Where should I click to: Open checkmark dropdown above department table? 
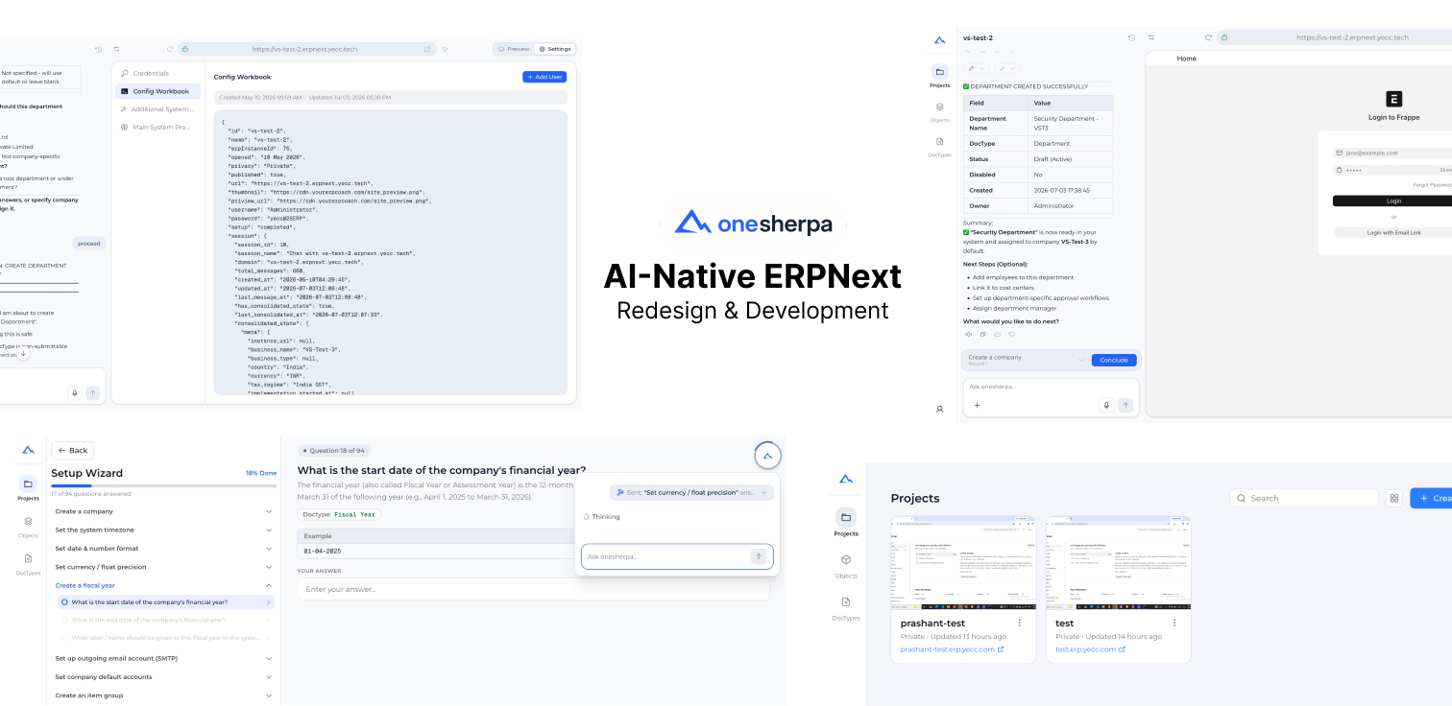point(1005,68)
